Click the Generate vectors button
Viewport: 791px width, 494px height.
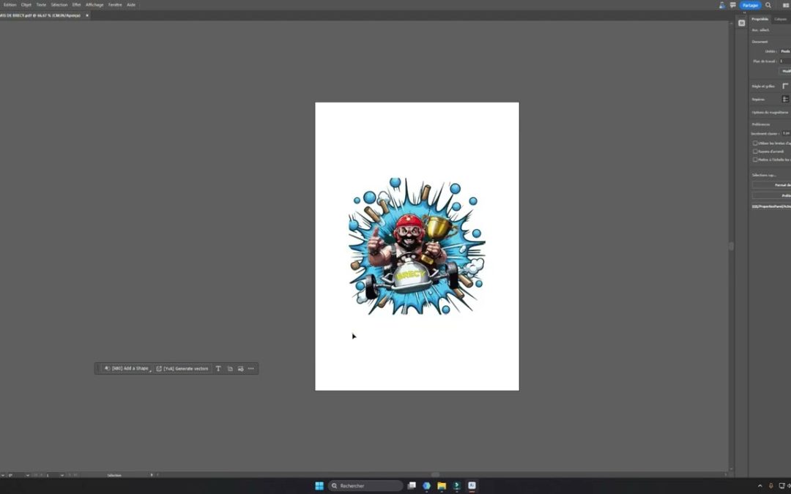(x=182, y=368)
